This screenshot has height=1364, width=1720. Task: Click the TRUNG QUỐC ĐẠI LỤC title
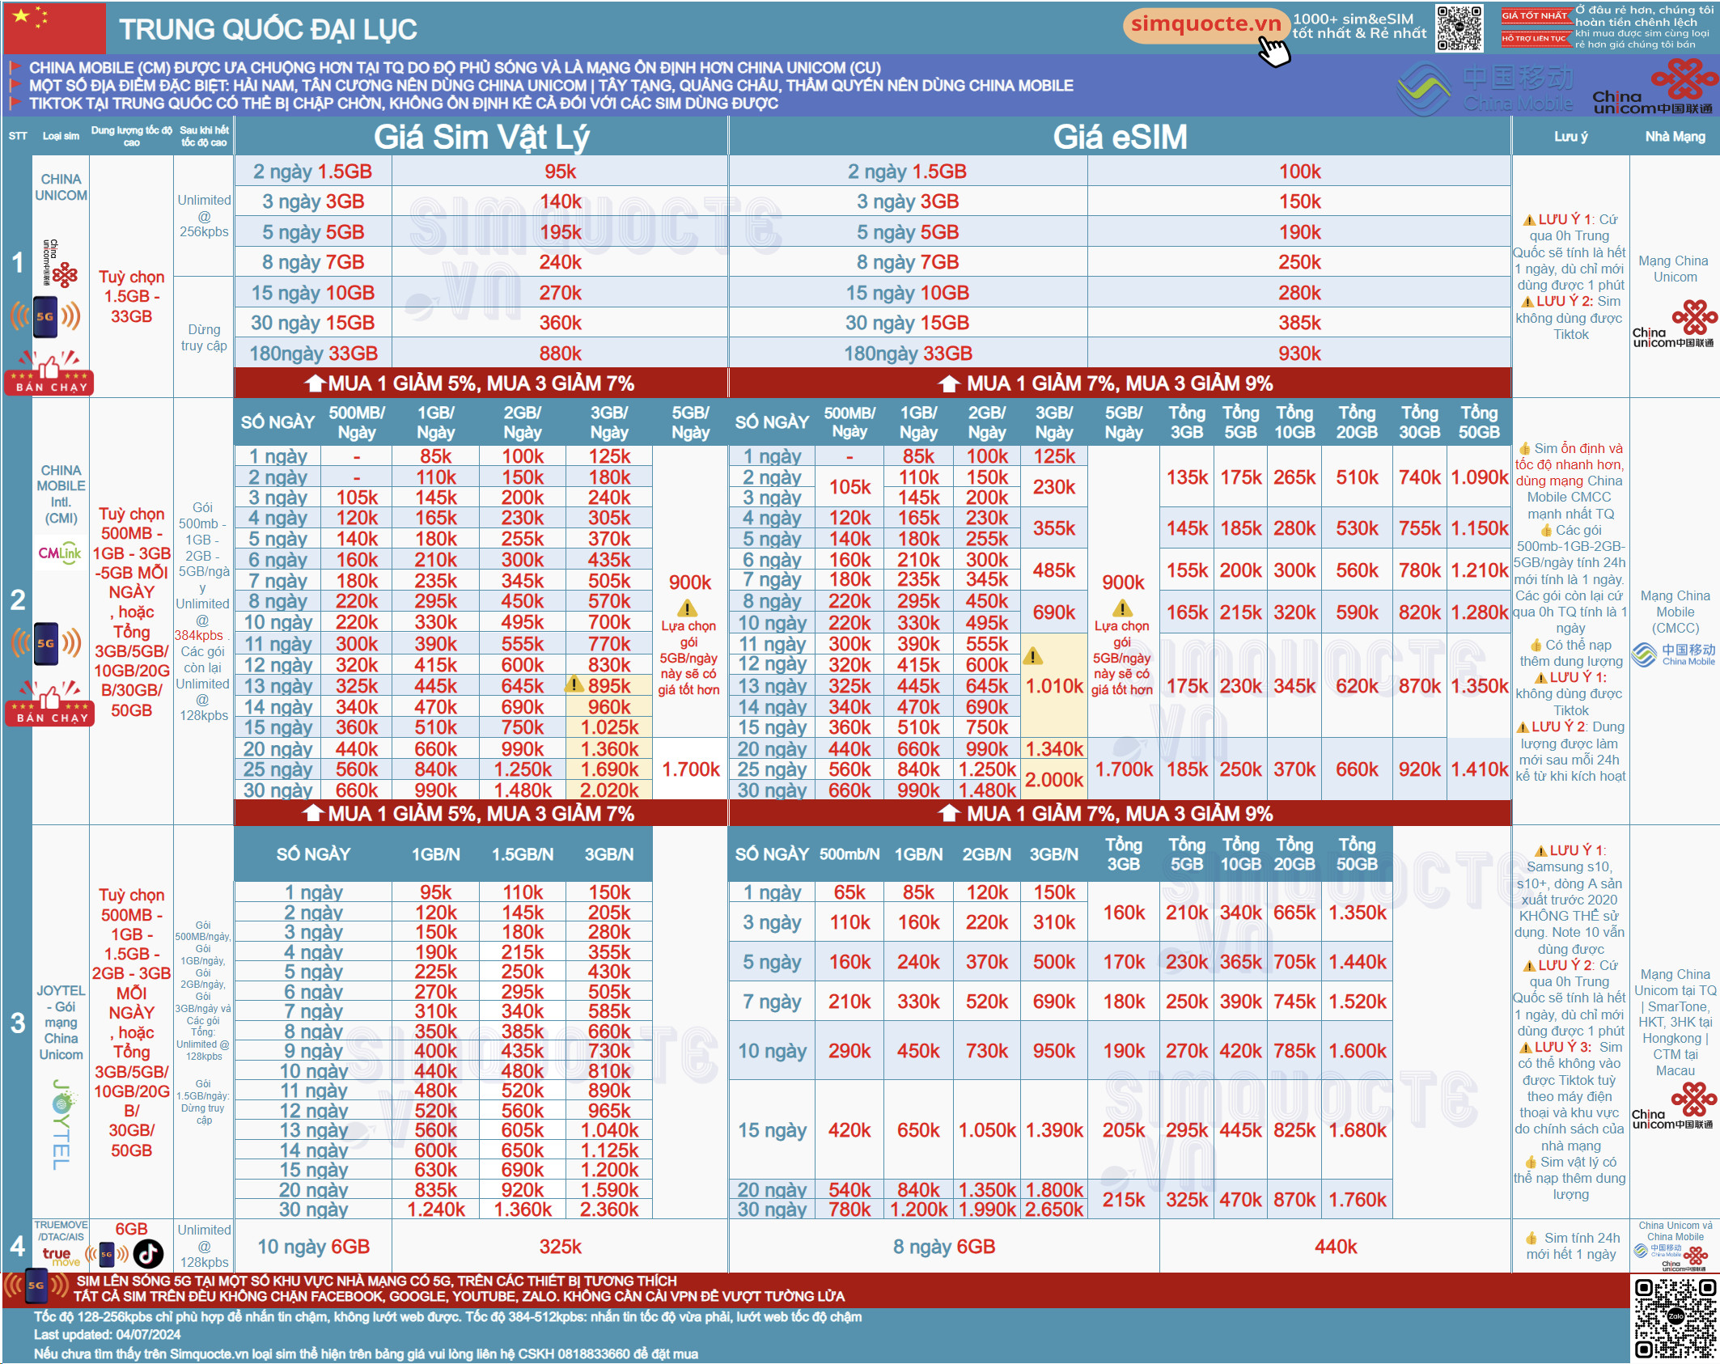click(x=268, y=30)
